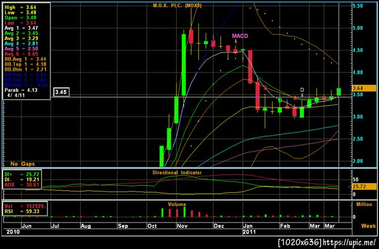Click the 2.00 price axis label
This screenshot has width=379, height=249.
click(x=358, y=161)
